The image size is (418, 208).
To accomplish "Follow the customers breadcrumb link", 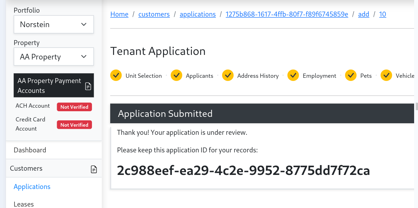I will [x=154, y=14].
